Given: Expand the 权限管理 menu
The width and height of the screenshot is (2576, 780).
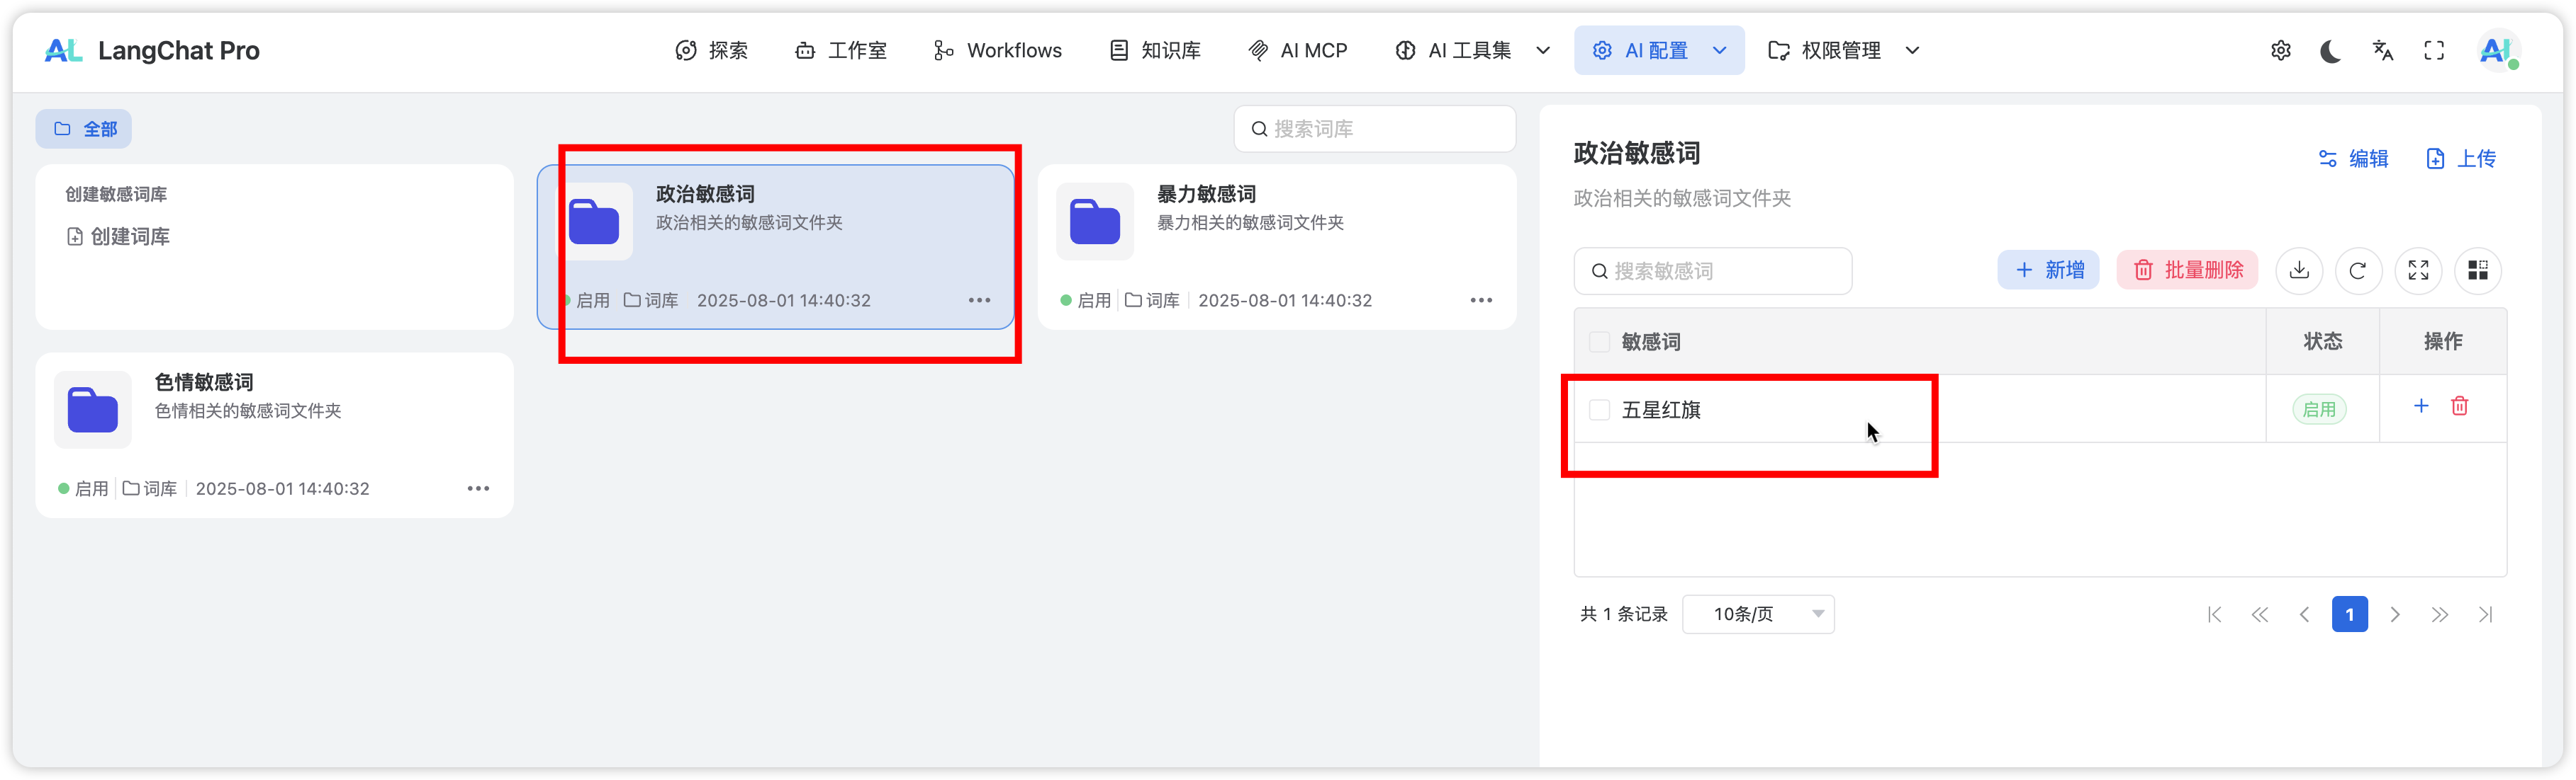Looking at the screenshot, I should 1844,51.
